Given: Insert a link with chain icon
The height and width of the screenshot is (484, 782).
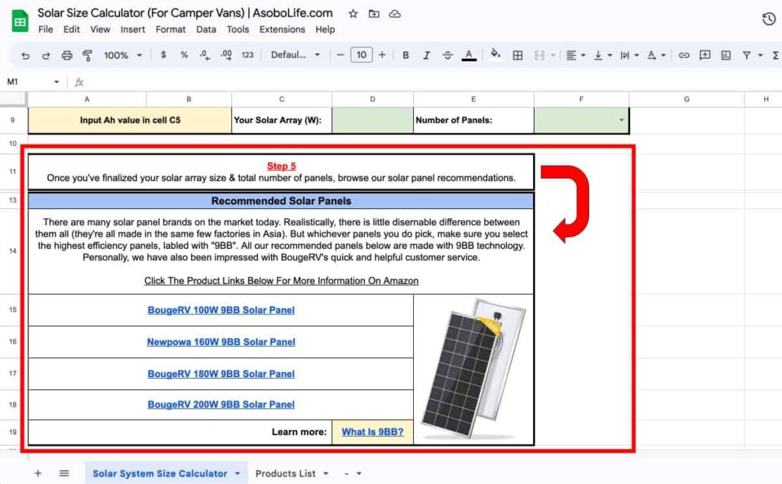Looking at the screenshot, I should pyautogui.click(x=683, y=55).
